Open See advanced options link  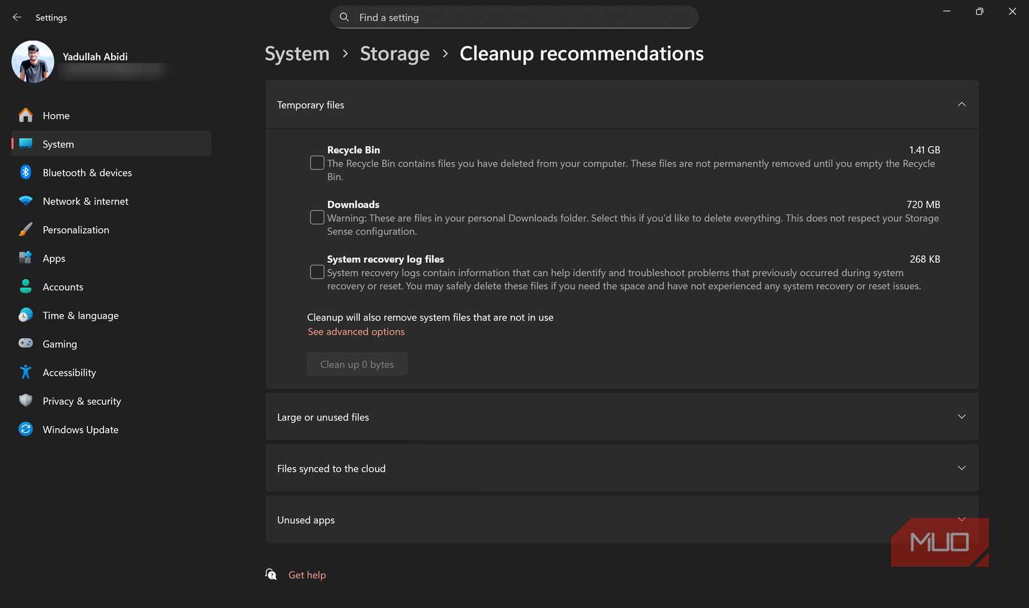[355, 331]
